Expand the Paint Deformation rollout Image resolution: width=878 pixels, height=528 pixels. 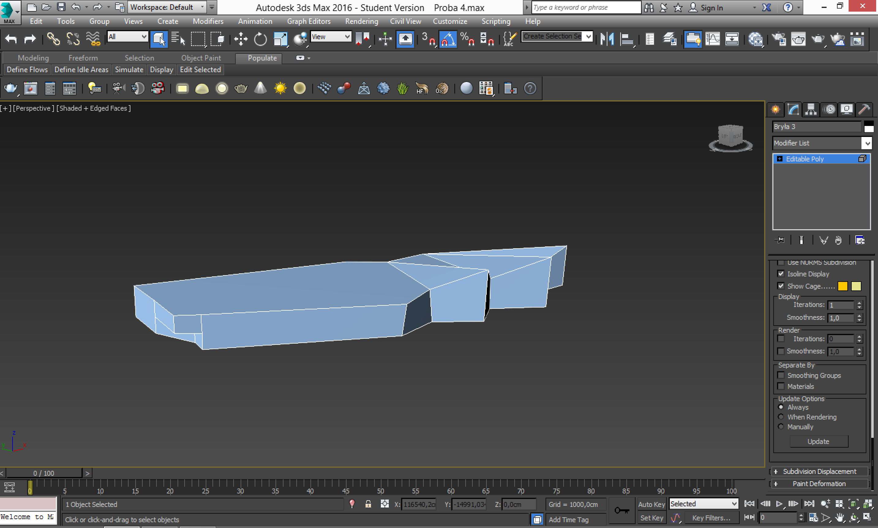[820, 484]
